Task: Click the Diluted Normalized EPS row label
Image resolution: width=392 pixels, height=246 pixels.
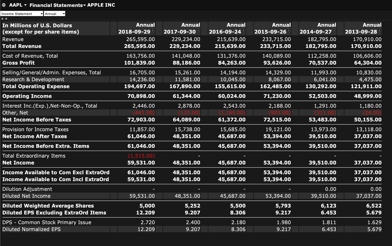Action: click(x=32, y=229)
